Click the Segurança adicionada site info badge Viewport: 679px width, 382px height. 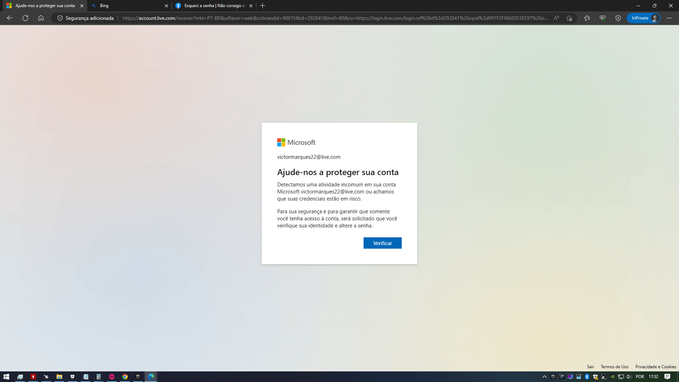point(86,18)
